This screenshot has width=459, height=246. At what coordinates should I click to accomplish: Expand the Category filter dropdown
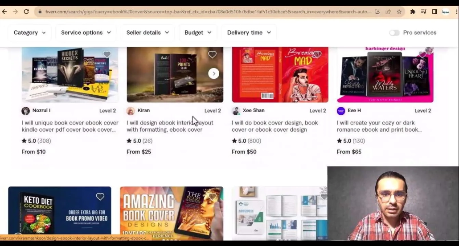(x=29, y=32)
